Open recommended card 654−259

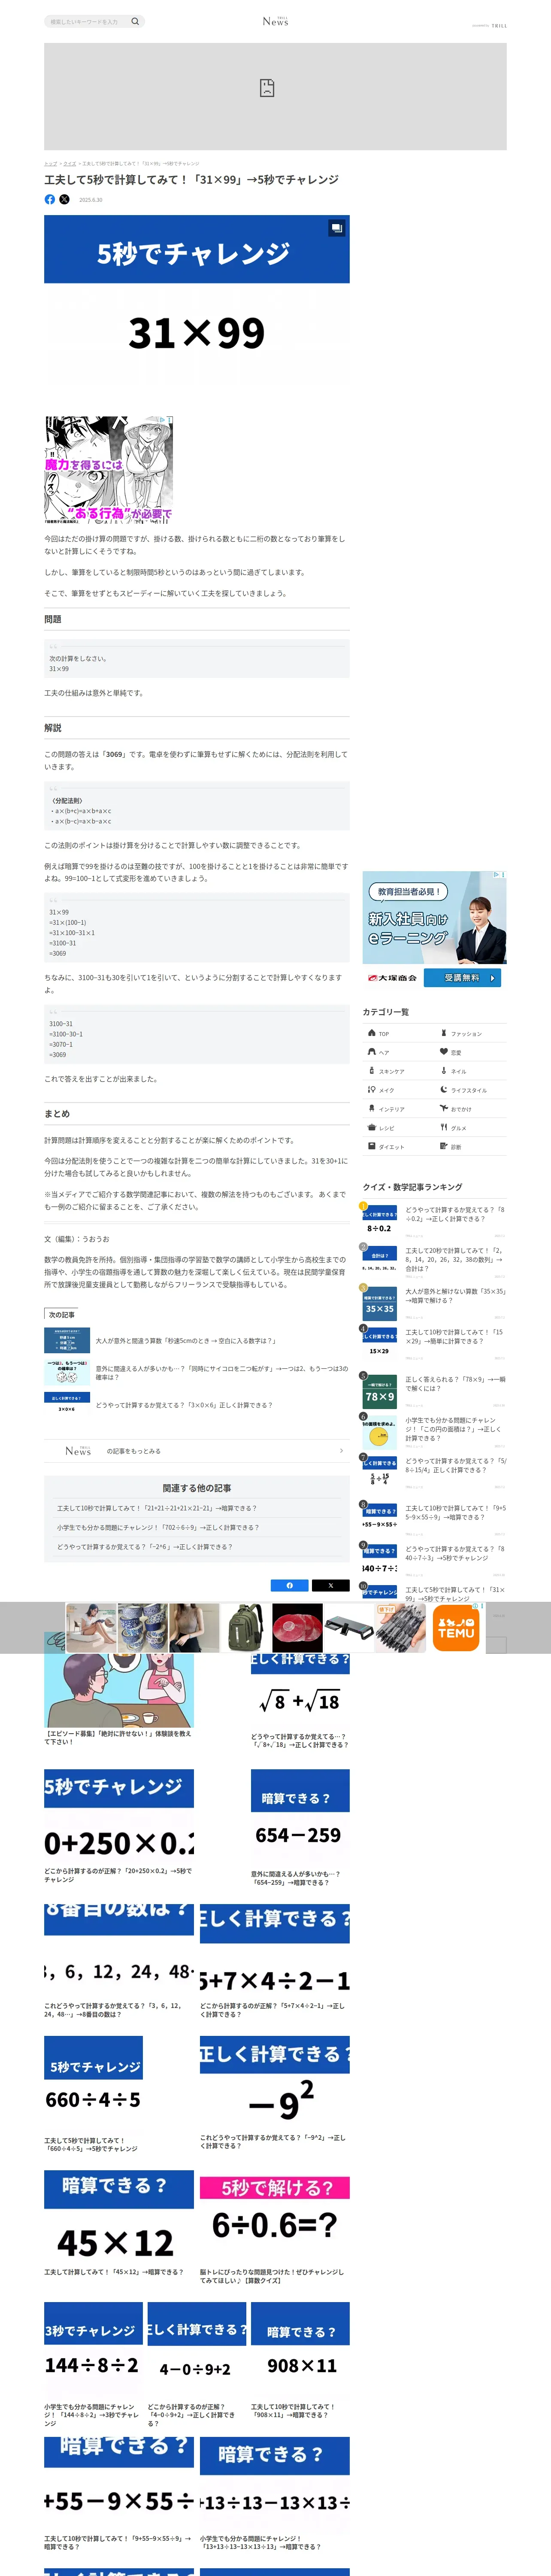pyautogui.click(x=300, y=1829)
